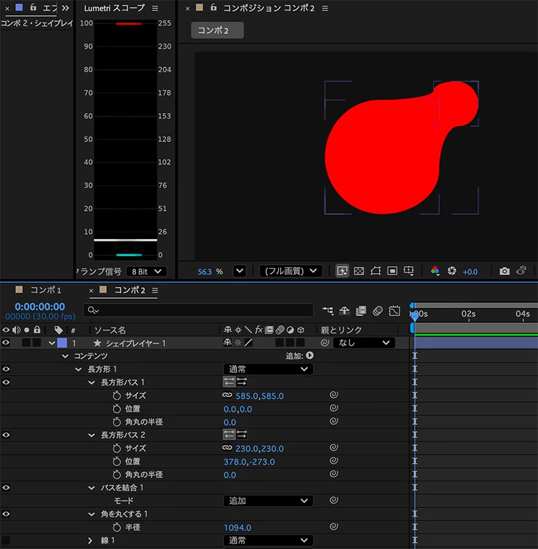Toggle mask and shape path visibility icon
This screenshot has width=538, height=549.
click(x=376, y=271)
